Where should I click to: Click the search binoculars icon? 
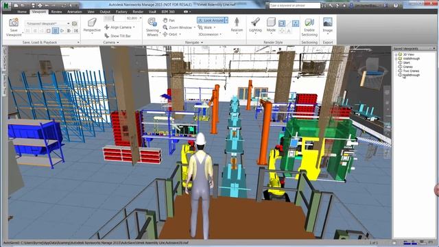[324, 5]
